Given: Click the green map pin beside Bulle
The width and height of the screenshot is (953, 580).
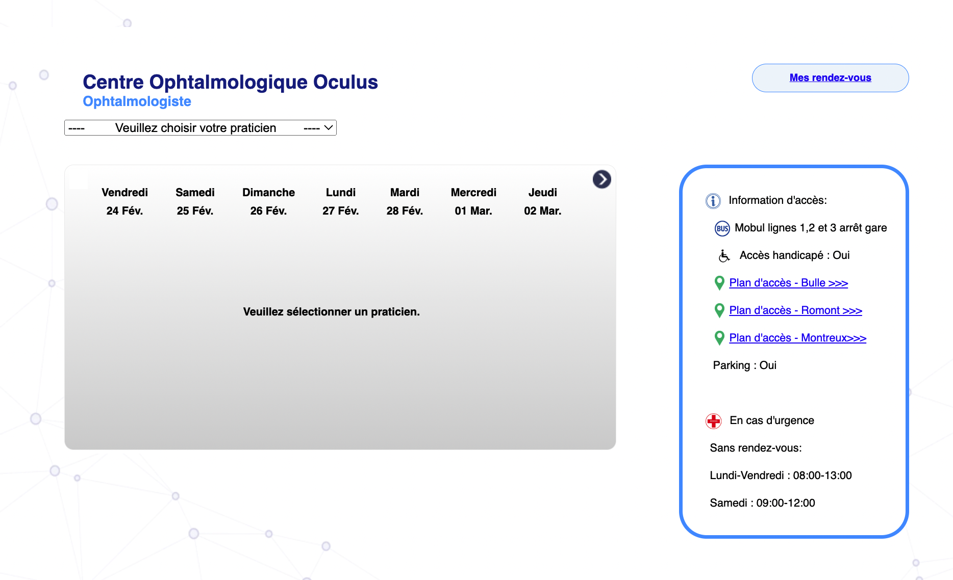Looking at the screenshot, I should click(x=719, y=283).
